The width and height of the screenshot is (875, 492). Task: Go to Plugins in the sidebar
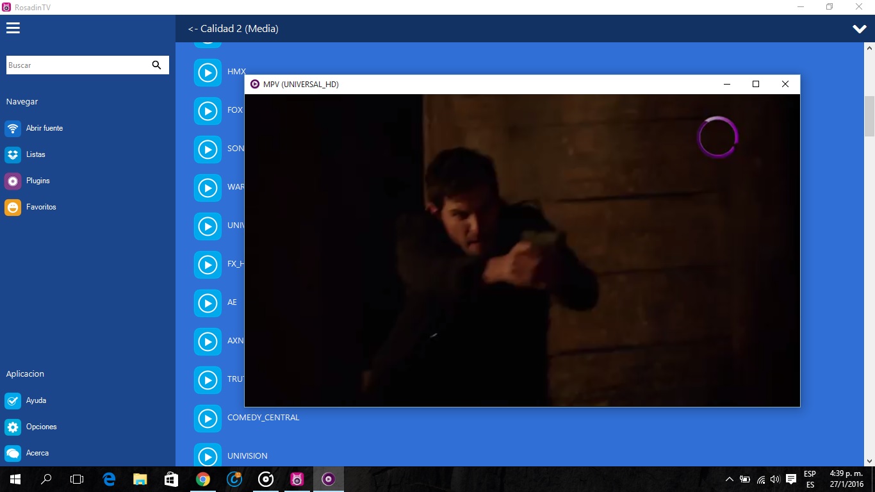click(x=38, y=181)
